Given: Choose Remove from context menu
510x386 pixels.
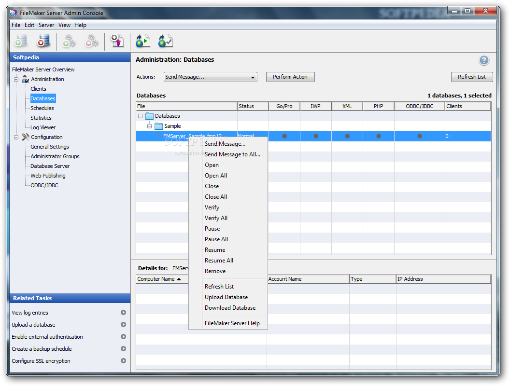Looking at the screenshot, I should pyautogui.click(x=228, y=271).
